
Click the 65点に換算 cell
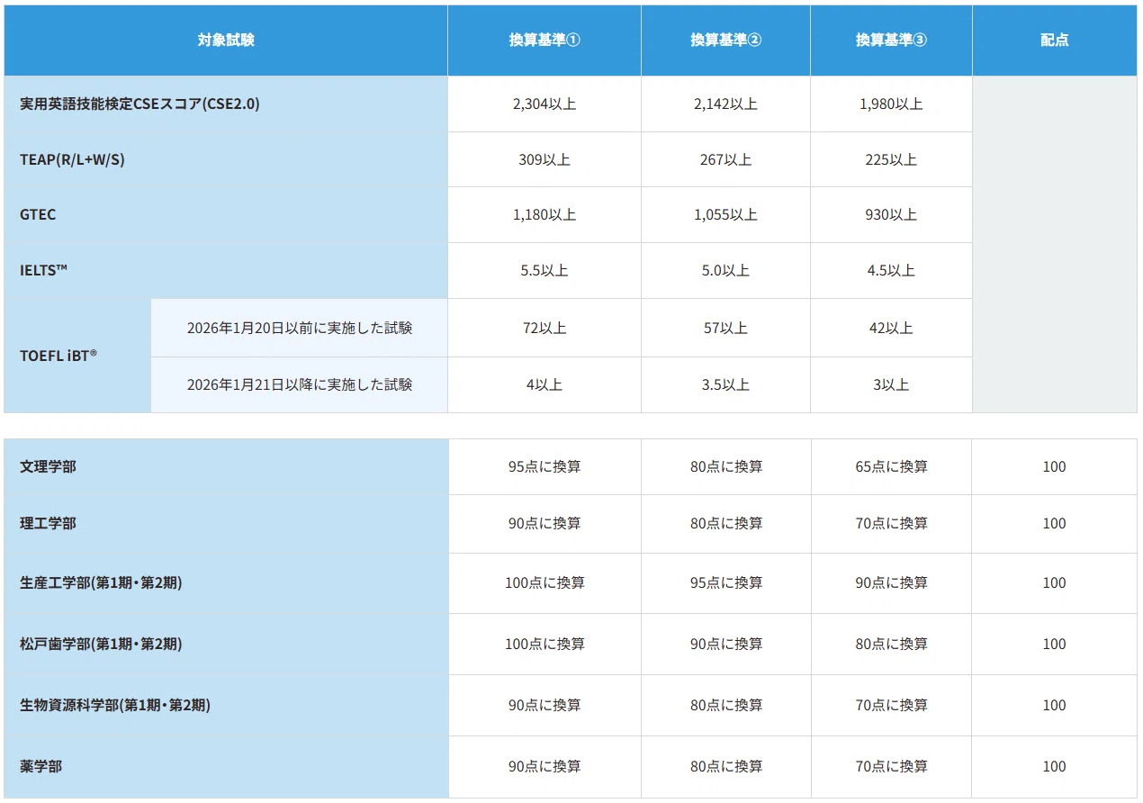pyautogui.click(x=891, y=466)
